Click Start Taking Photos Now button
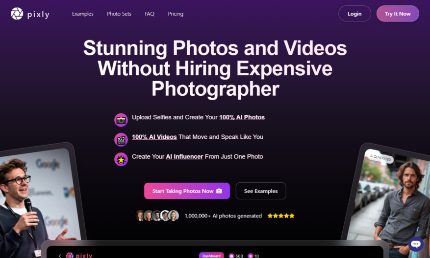430x258 pixels. tap(187, 191)
